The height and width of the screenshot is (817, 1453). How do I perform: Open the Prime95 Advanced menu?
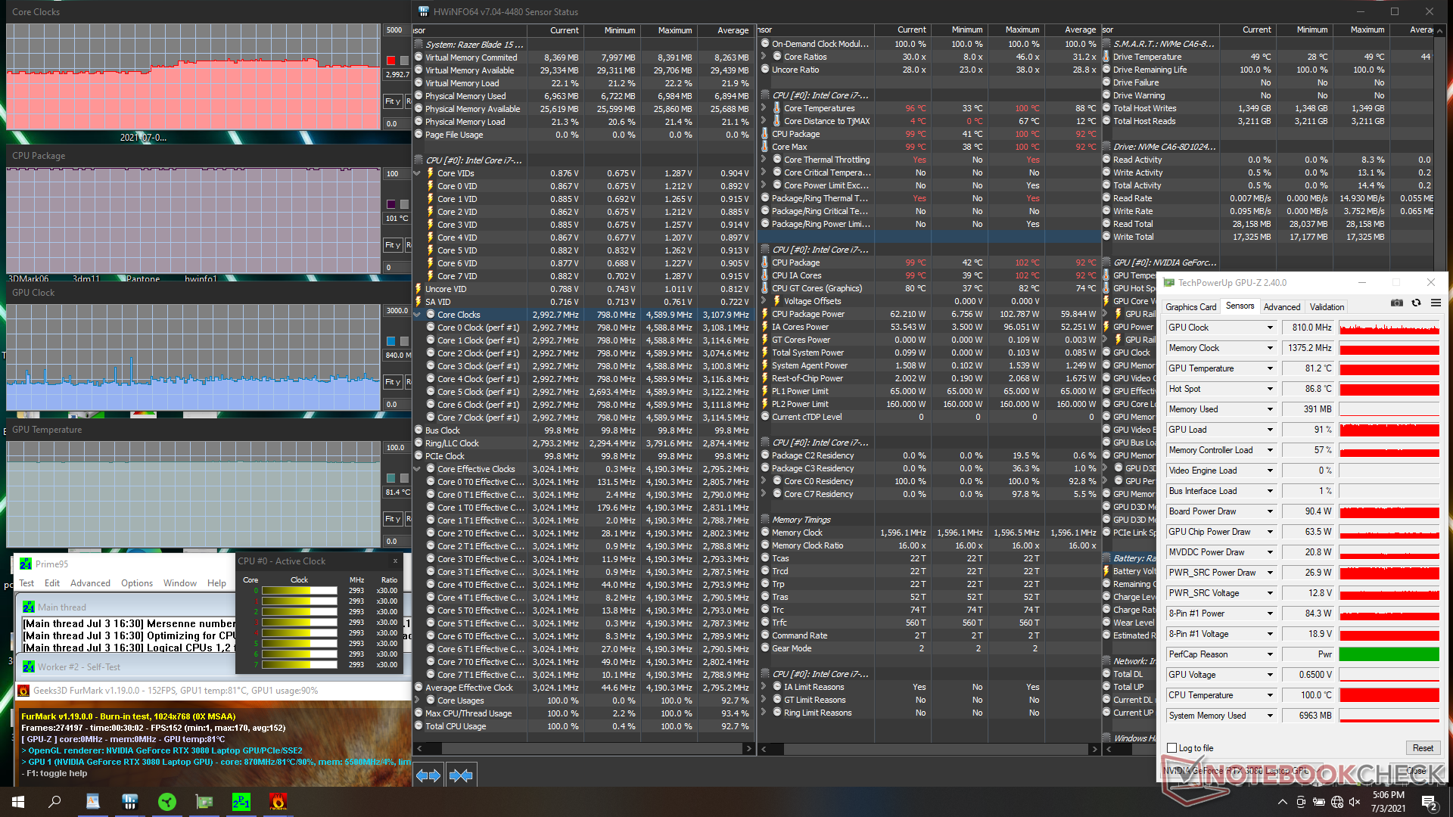point(90,583)
